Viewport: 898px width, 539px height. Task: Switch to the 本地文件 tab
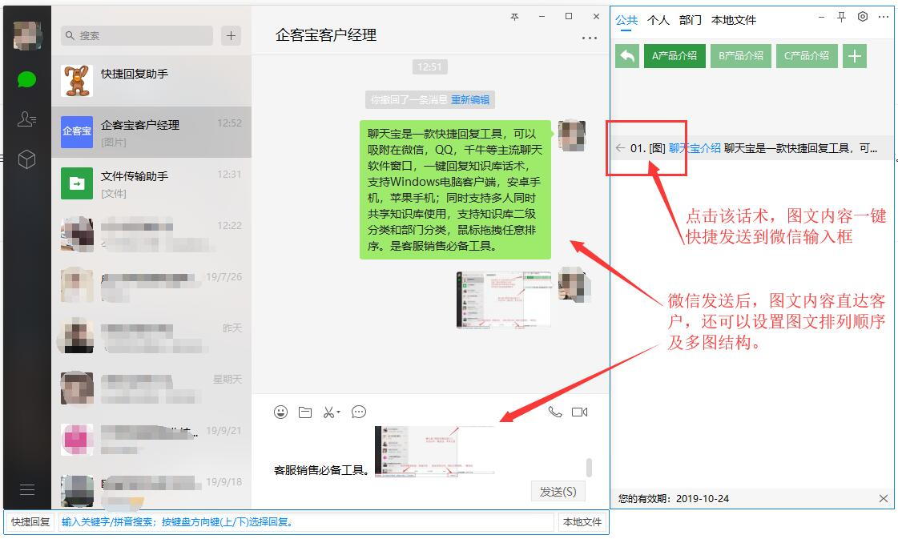point(734,20)
